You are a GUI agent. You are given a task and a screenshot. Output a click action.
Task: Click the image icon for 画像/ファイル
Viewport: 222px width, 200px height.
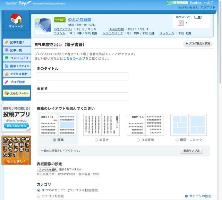pyautogui.click(x=7, y=66)
